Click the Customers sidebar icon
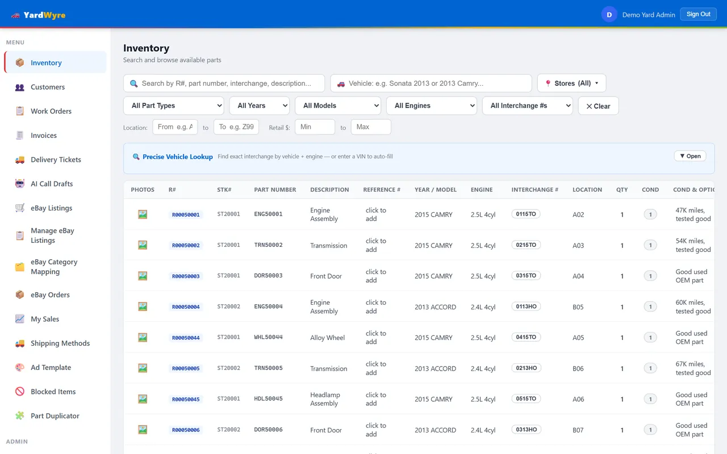727x454 pixels. click(20, 87)
